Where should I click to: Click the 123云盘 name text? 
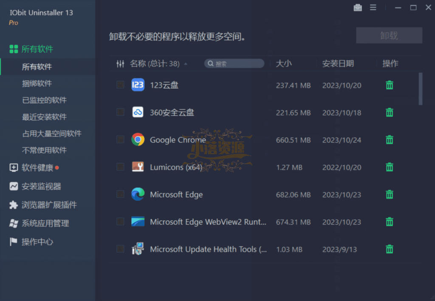164,85
